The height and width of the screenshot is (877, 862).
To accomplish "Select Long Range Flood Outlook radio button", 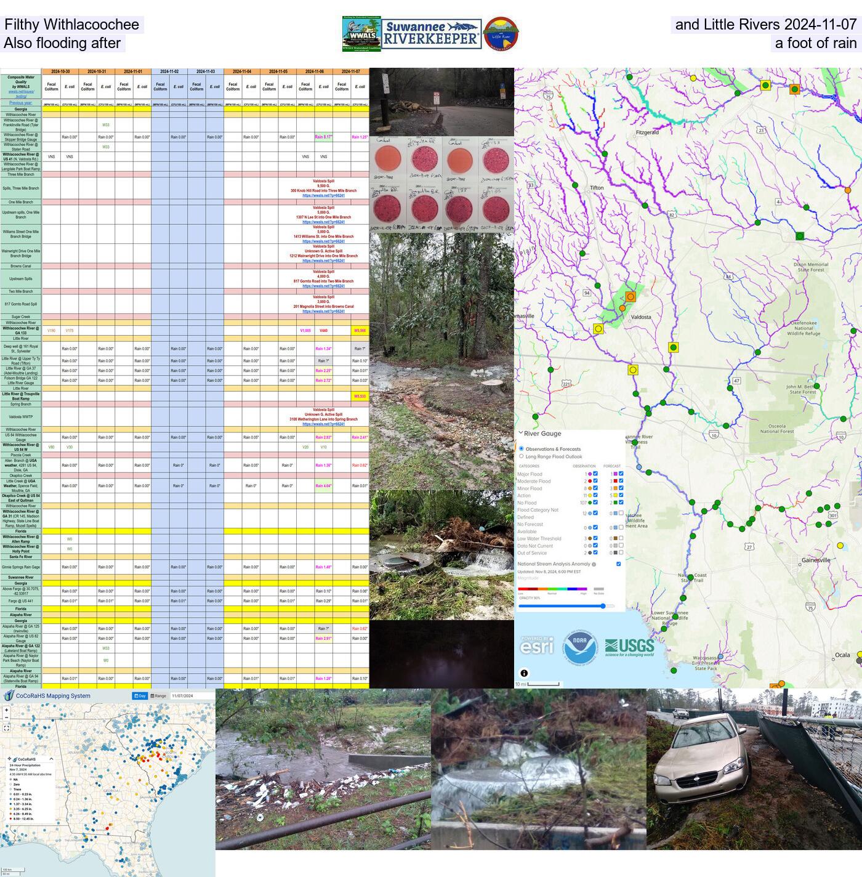I will tap(522, 456).
